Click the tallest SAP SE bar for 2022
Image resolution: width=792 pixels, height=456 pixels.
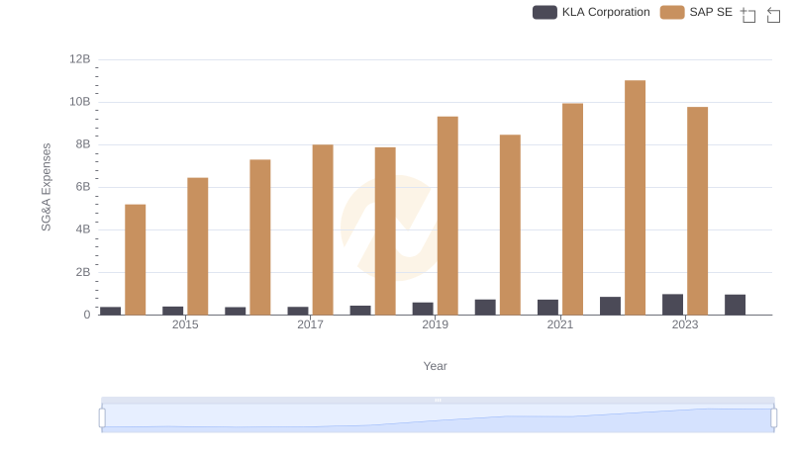pyautogui.click(x=635, y=198)
